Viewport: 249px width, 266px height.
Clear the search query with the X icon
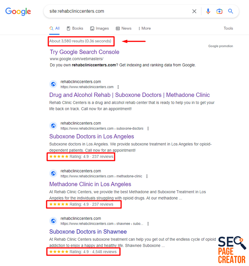[x=194, y=11]
